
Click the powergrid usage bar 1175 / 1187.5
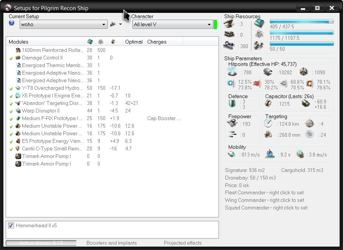[302, 33]
